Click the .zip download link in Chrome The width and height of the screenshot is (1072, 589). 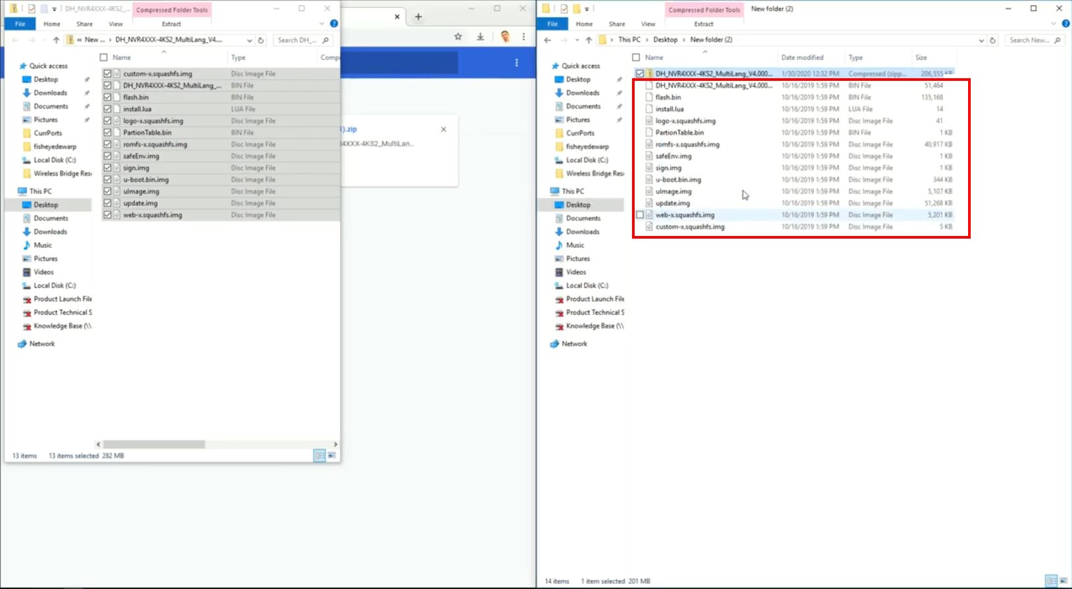click(x=349, y=130)
